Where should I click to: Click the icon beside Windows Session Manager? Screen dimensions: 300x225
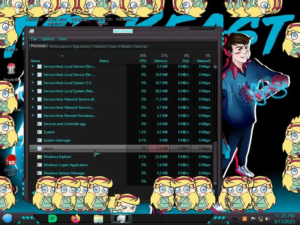pyautogui.click(x=40, y=173)
